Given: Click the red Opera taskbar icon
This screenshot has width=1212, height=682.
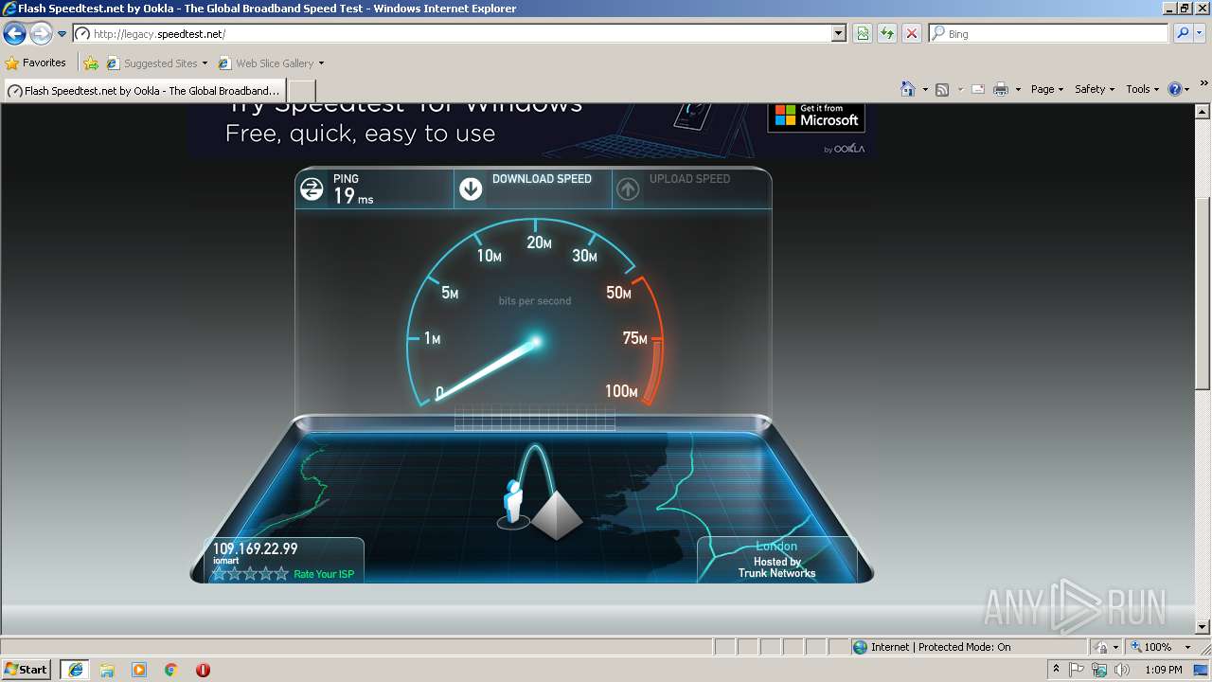Looking at the screenshot, I should 203,670.
